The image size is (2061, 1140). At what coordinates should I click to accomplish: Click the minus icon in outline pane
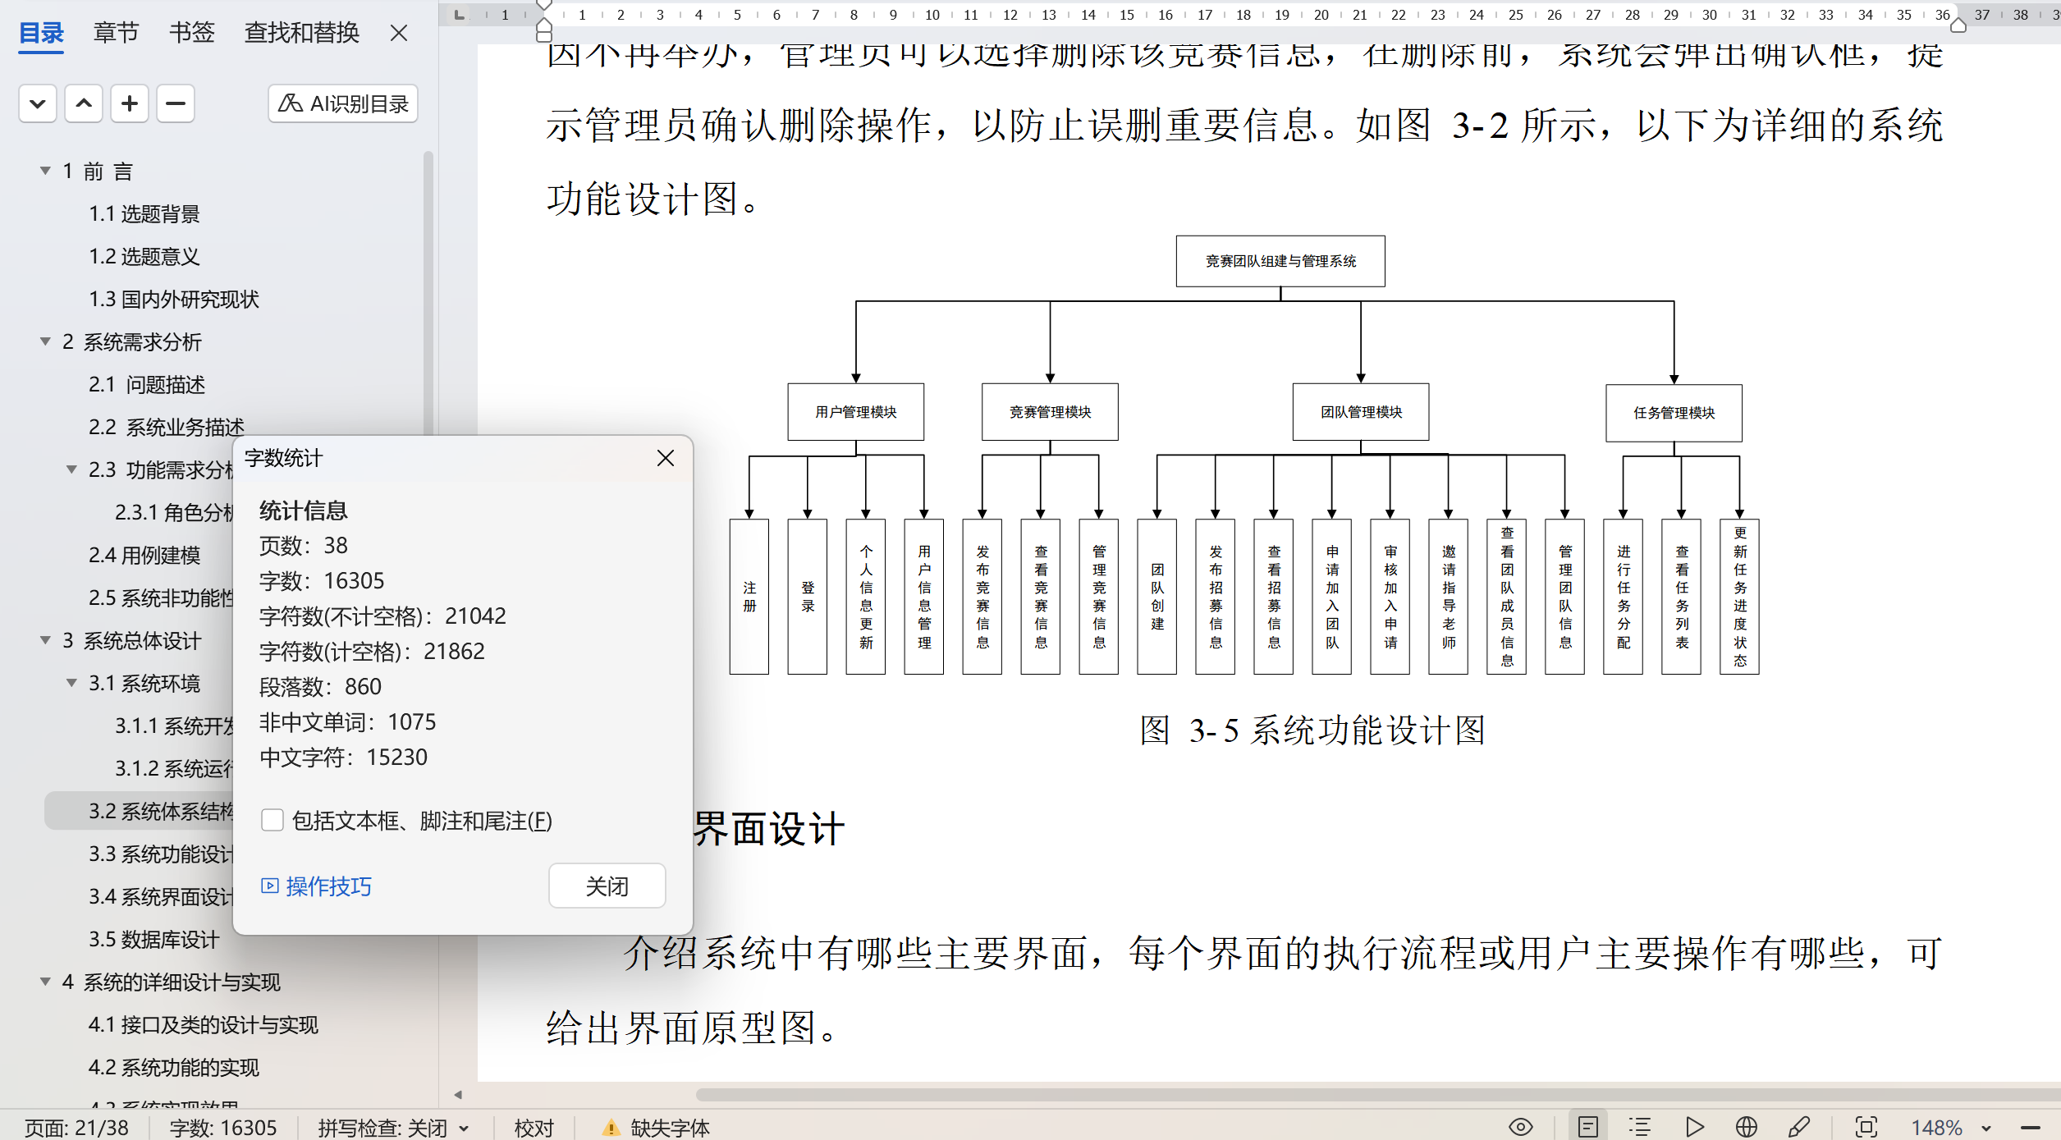click(176, 103)
